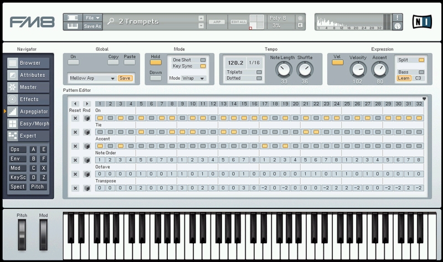Toggle the Down switch
443x262 pixels.
pos(156,78)
